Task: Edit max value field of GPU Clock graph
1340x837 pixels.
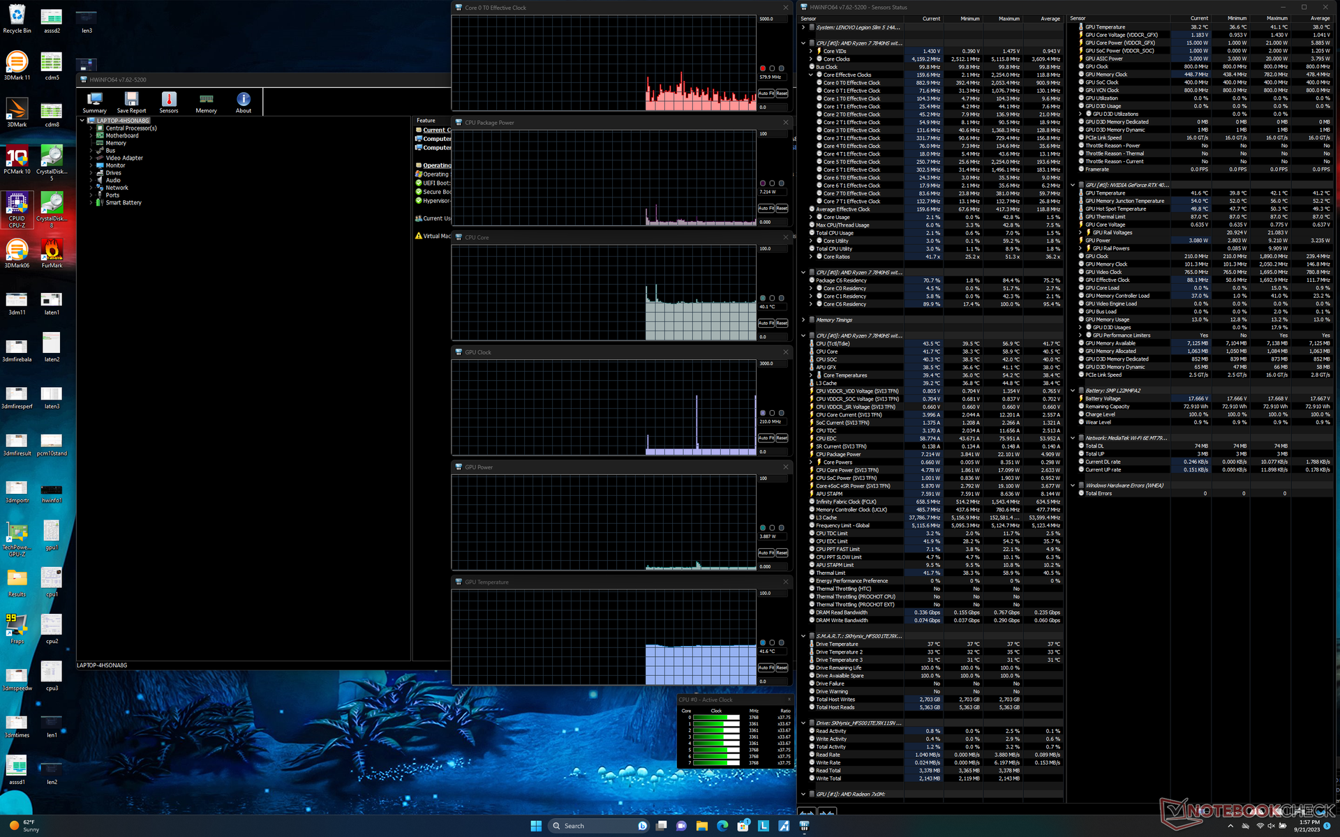Action: (773, 363)
